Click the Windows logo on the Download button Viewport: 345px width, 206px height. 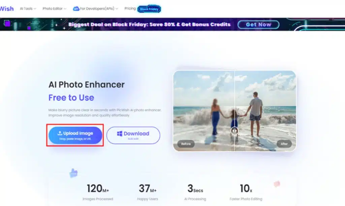(x=120, y=134)
